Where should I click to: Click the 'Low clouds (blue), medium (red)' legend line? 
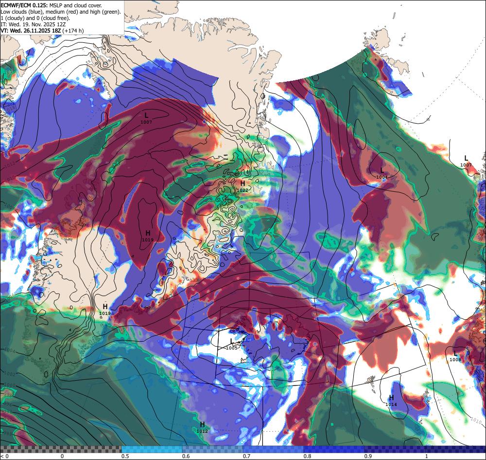(x=61, y=12)
